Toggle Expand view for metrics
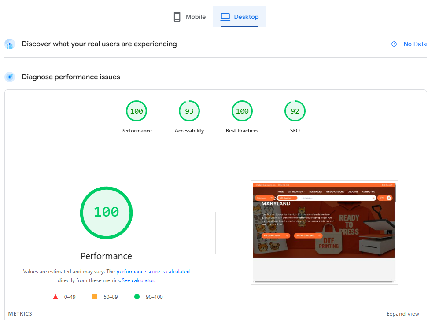The width and height of the screenshot is (428, 320). (402, 314)
